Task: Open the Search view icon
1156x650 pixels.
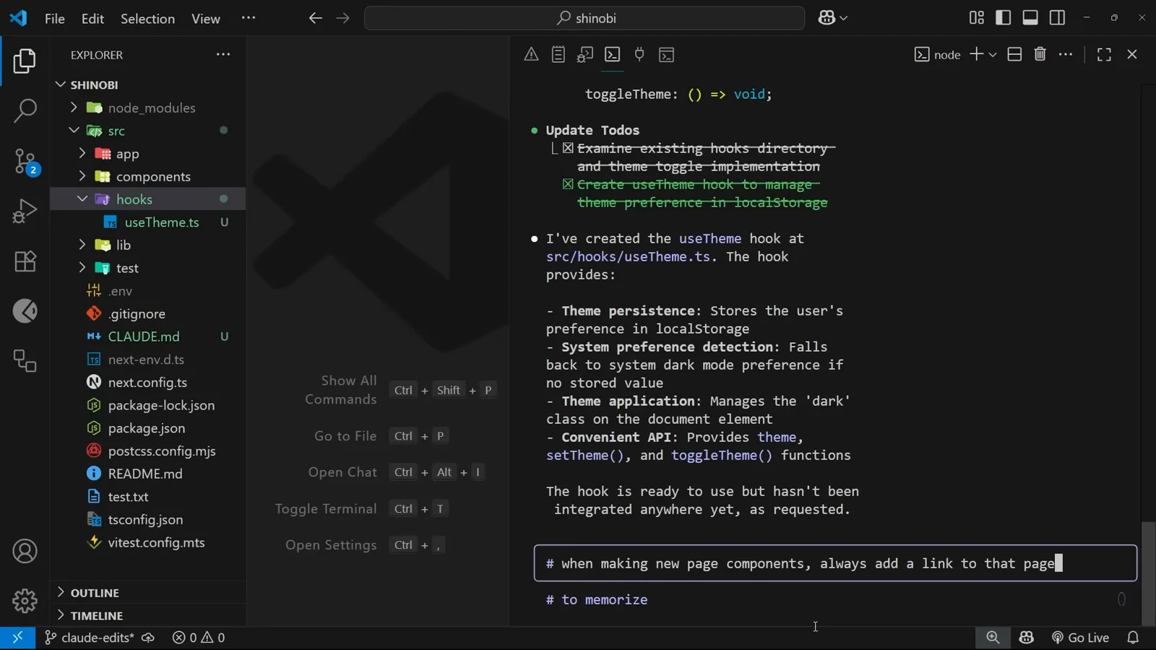Action: click(x=25, y=110)
